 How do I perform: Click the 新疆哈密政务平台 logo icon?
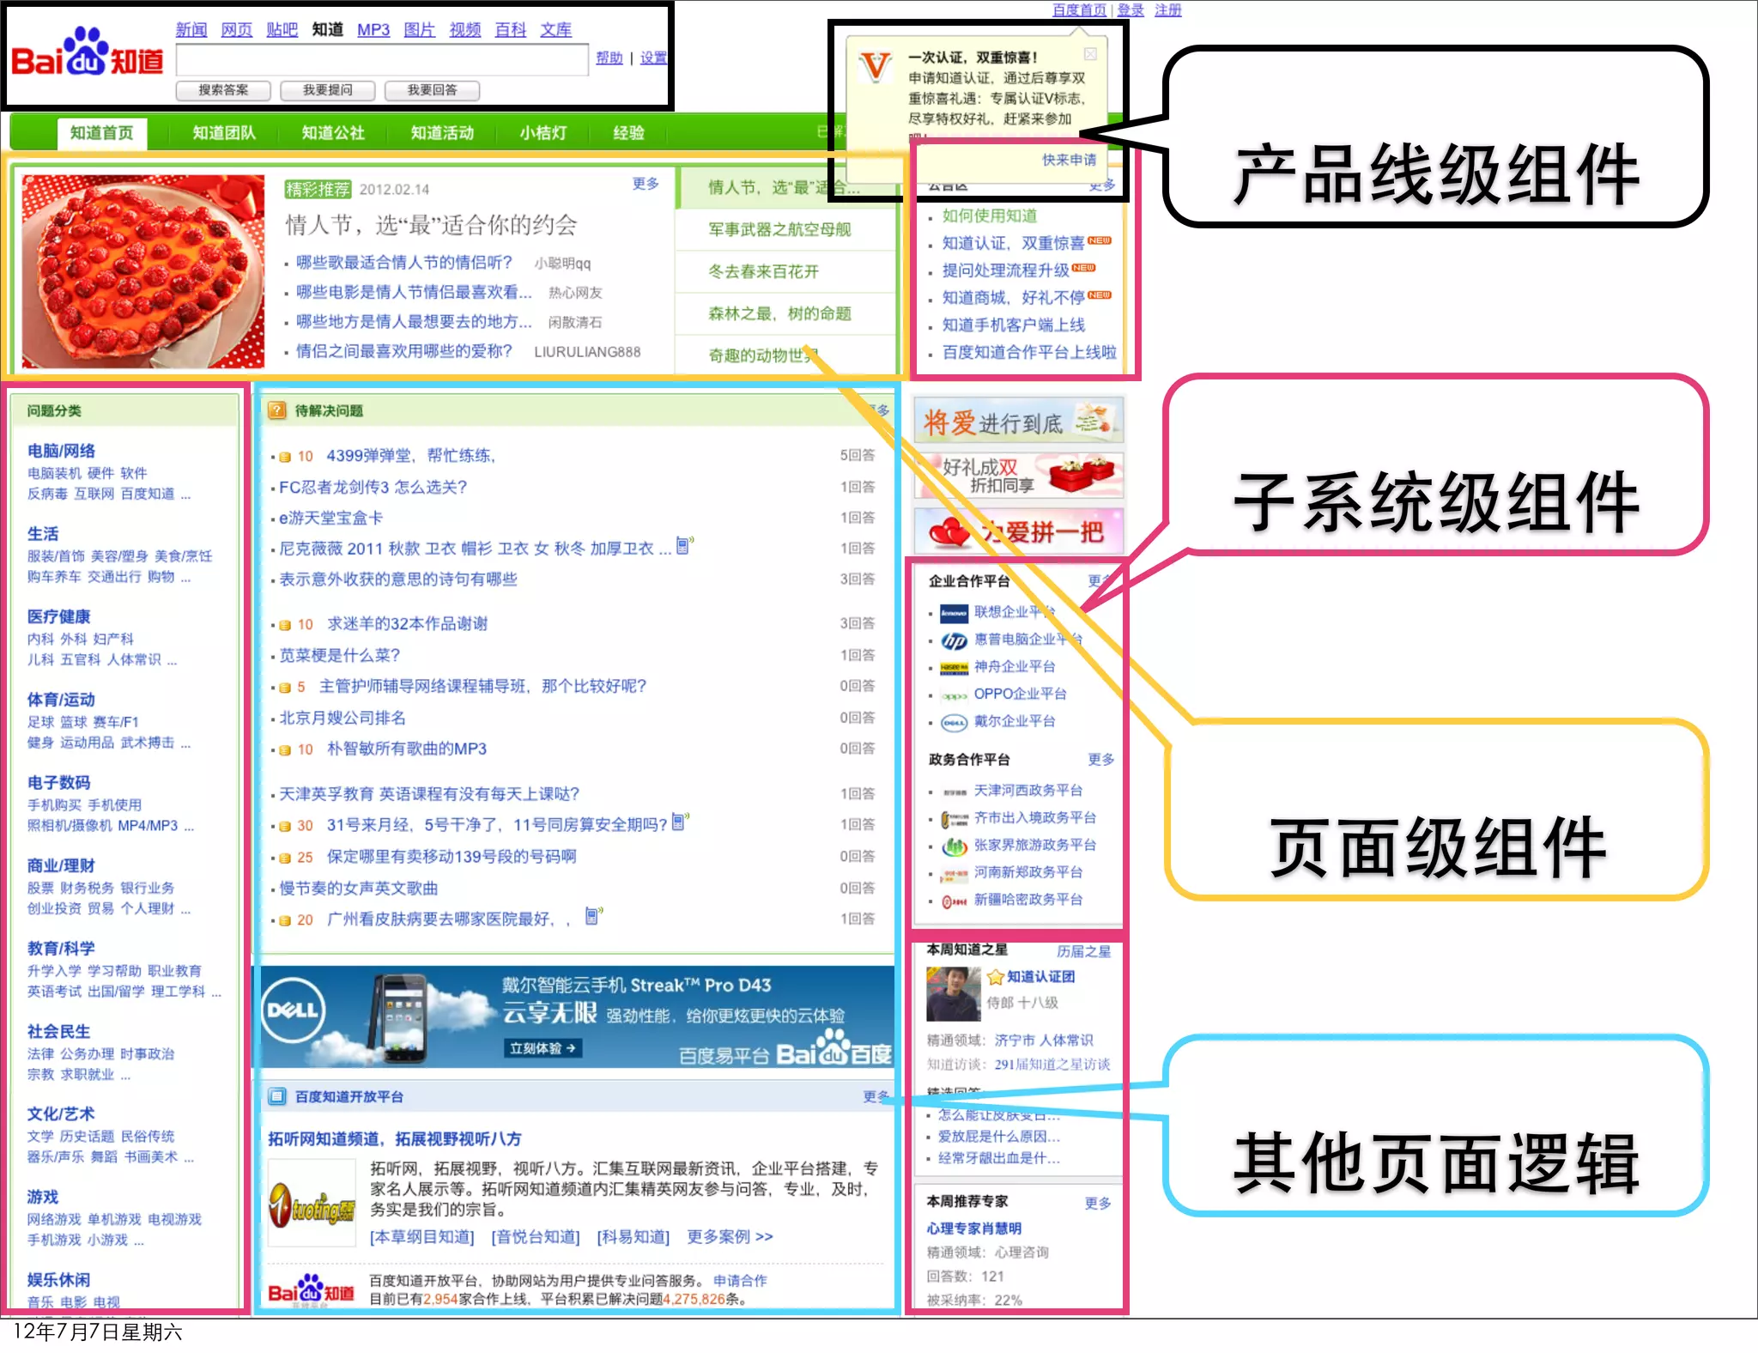point(954,901)
